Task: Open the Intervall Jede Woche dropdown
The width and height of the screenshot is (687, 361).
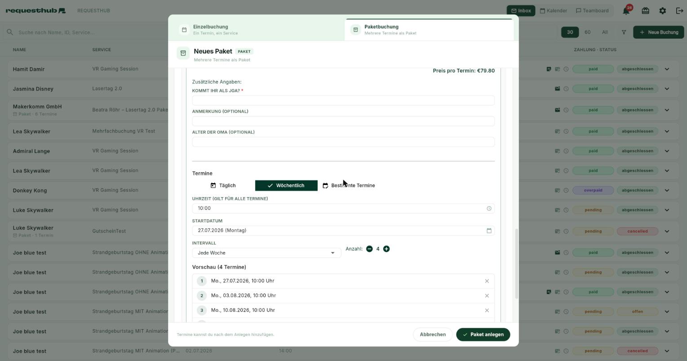Action: coord(266,253)
